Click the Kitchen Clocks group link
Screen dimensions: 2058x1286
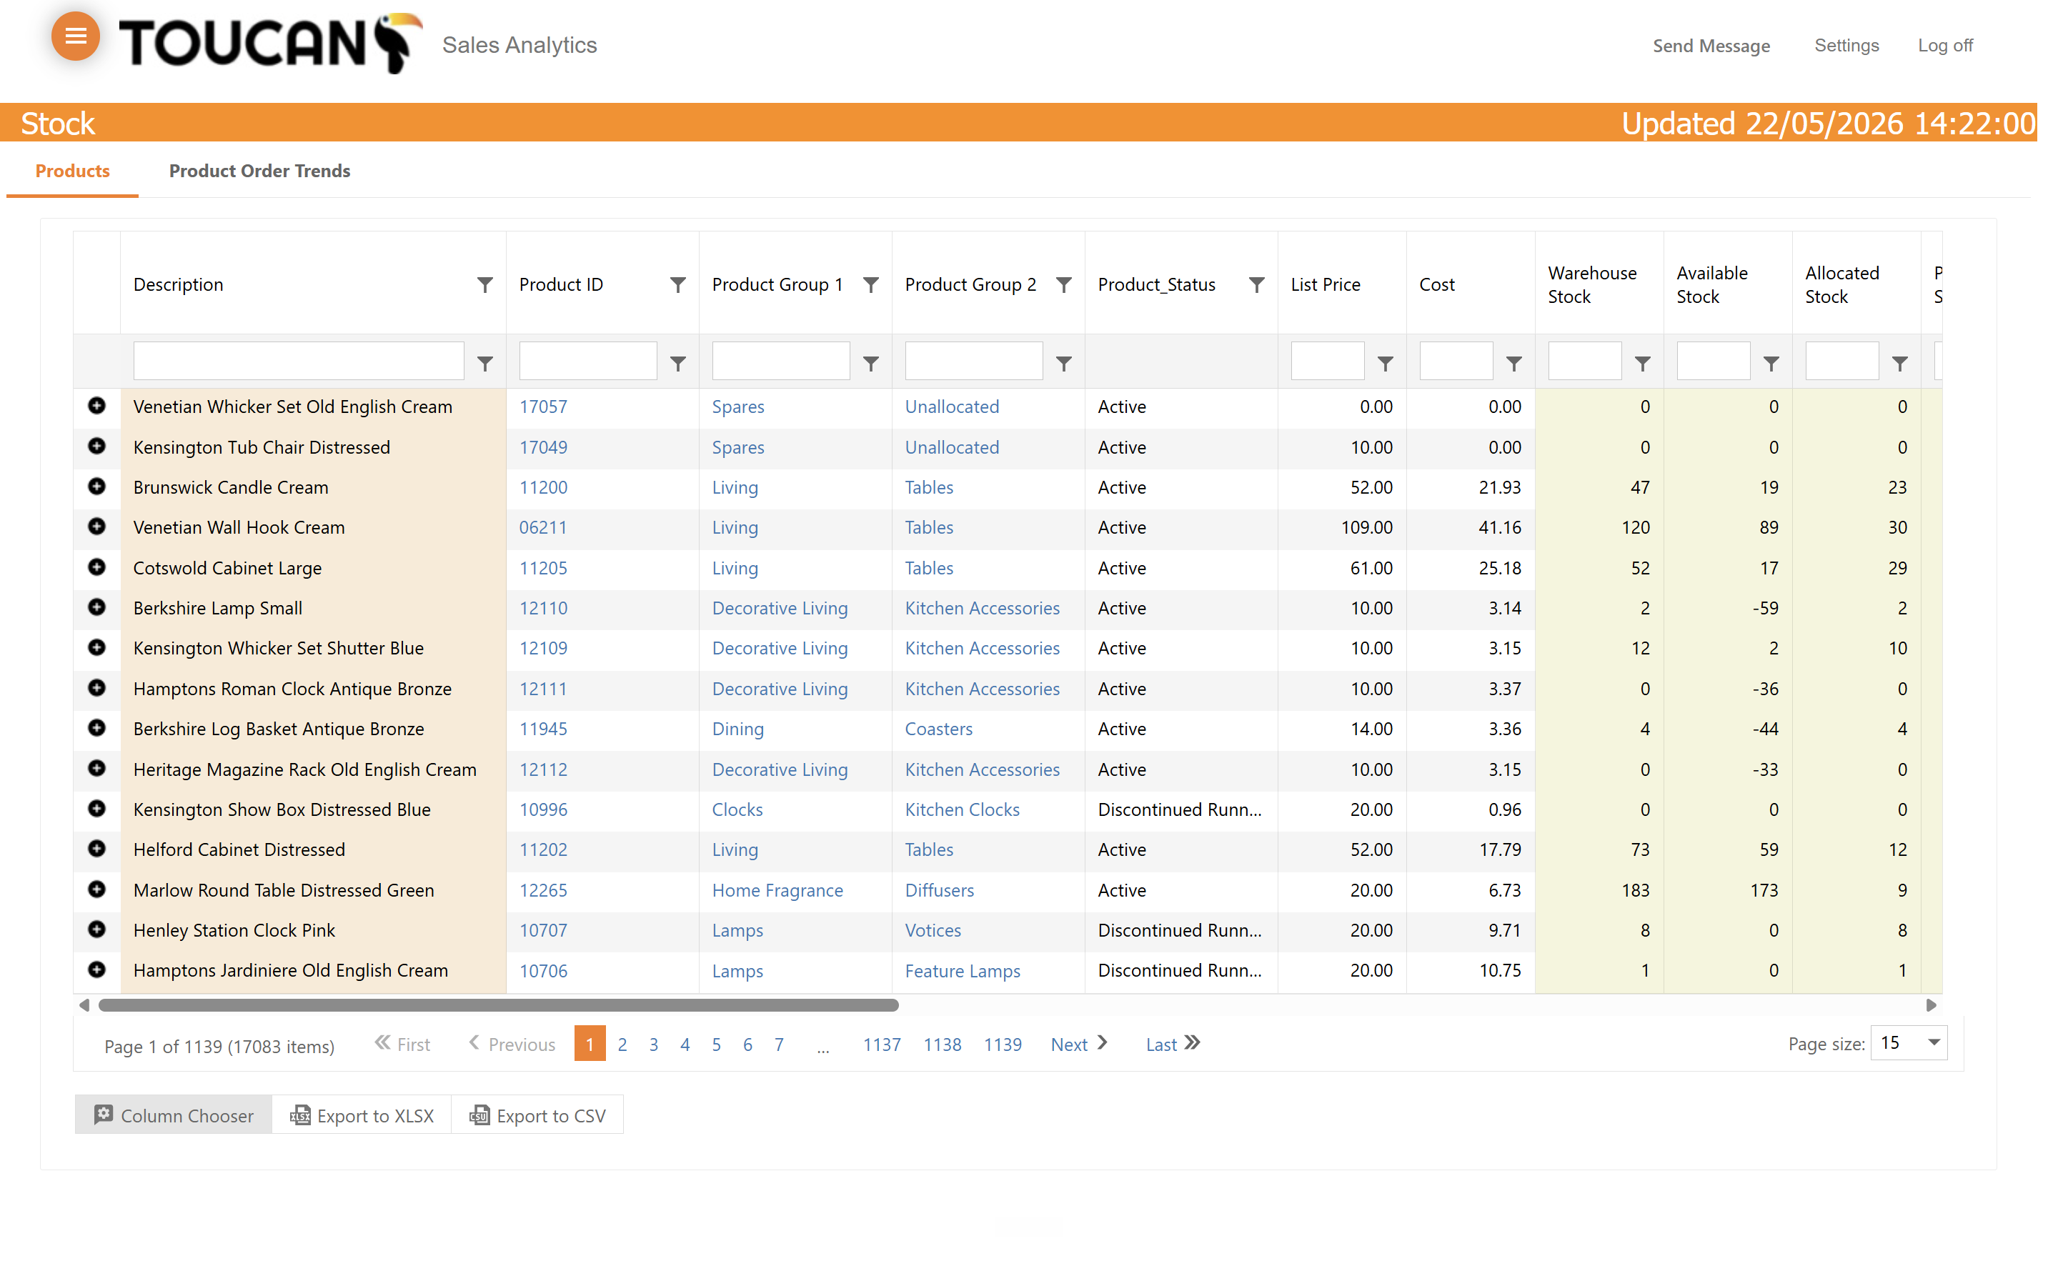(x=962, y=809)
